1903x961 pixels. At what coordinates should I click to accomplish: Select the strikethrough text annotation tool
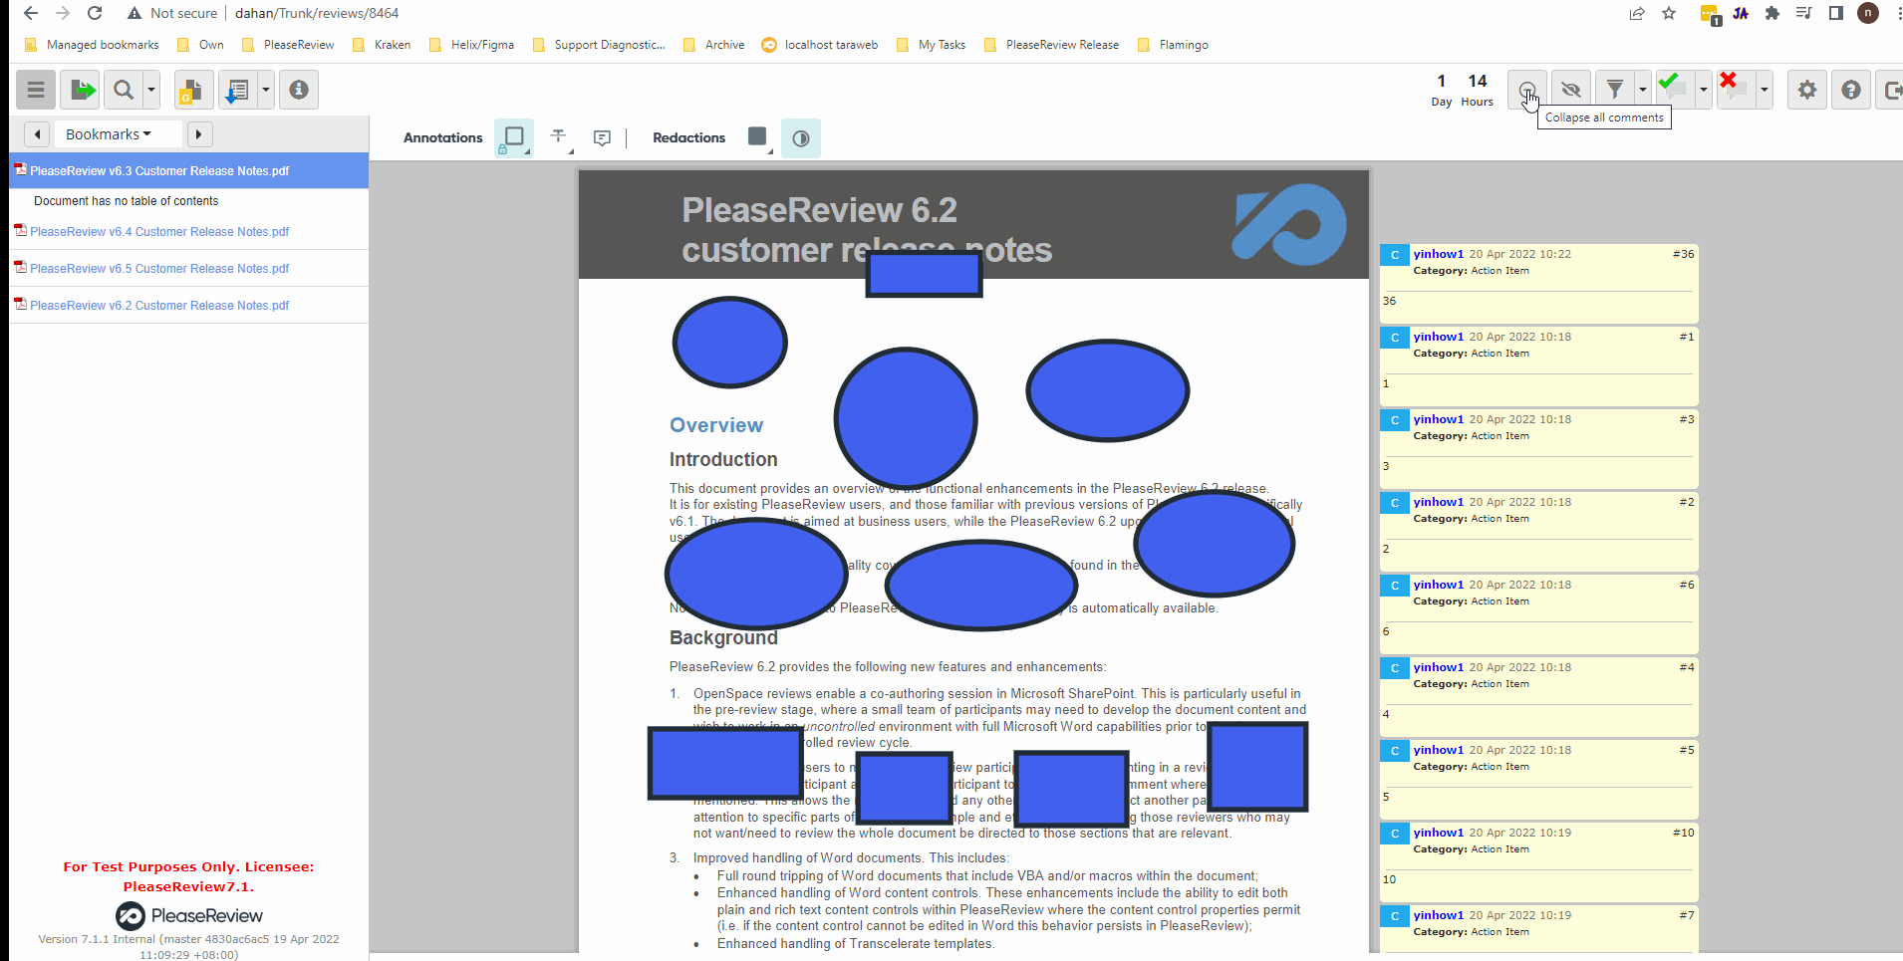558,137
